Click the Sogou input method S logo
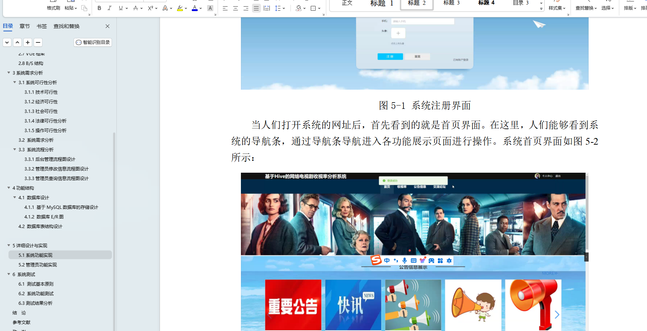This screenshot has width=647, height=331. tap(376, 260)
